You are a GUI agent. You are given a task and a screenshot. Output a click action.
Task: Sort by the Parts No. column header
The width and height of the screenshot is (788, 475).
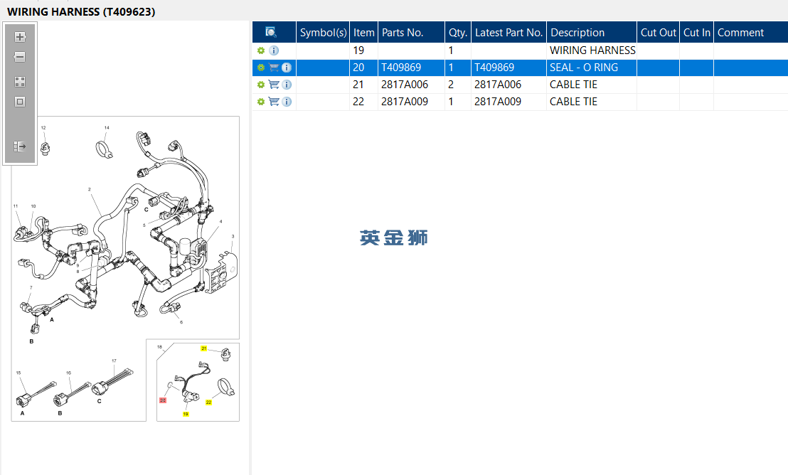point(411,32)
